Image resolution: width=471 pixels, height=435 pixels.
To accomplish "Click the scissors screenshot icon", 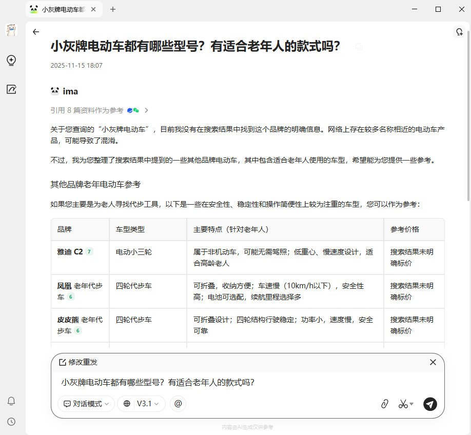I will tap(403, 404).
